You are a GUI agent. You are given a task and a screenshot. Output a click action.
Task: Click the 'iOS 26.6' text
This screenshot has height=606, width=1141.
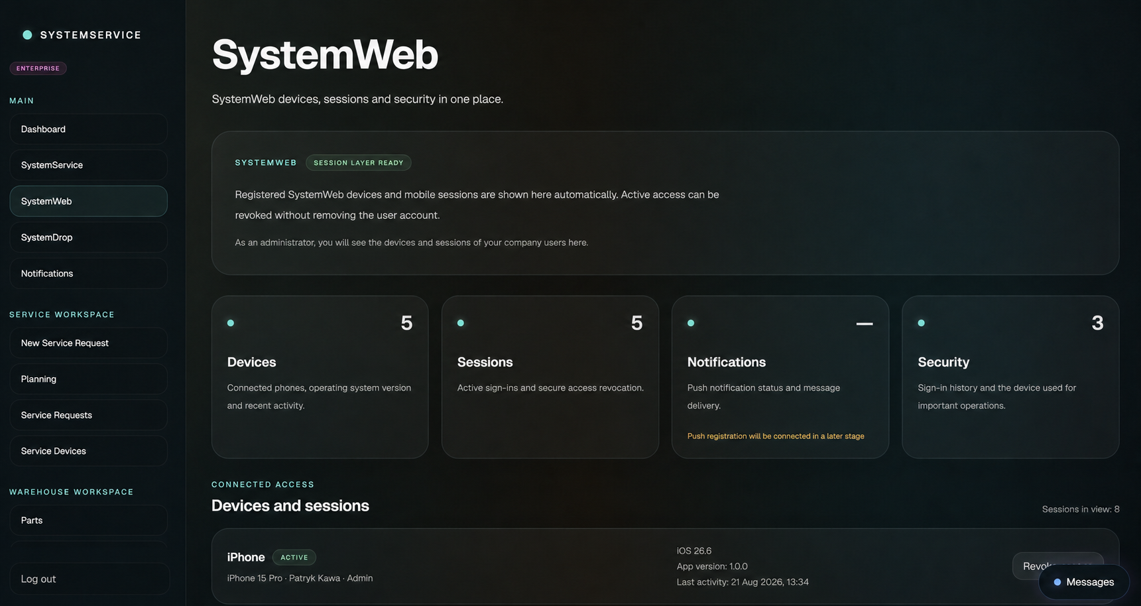[694, 551]
